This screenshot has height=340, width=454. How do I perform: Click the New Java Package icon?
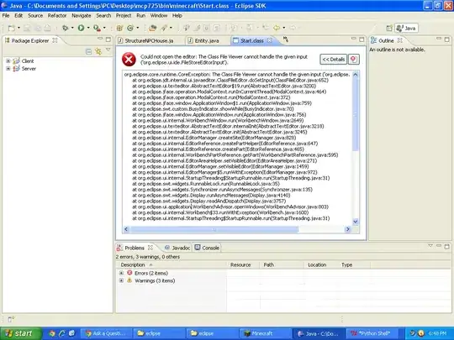point(119,28)
